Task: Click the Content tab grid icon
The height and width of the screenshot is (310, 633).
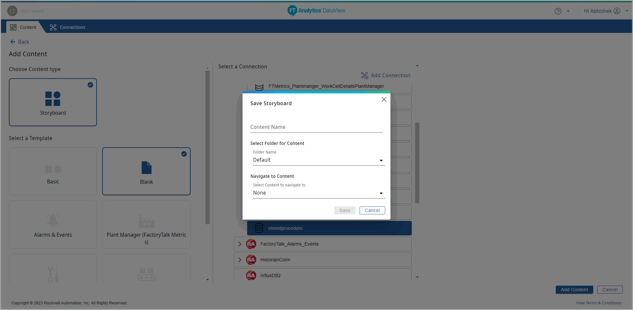Action: click(13, 27)
